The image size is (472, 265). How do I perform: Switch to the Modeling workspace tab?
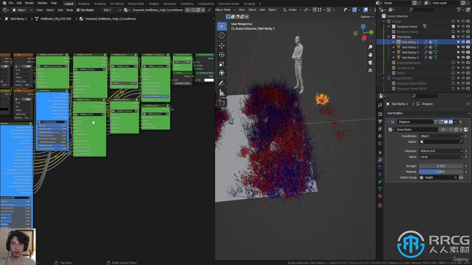(83, 4)
